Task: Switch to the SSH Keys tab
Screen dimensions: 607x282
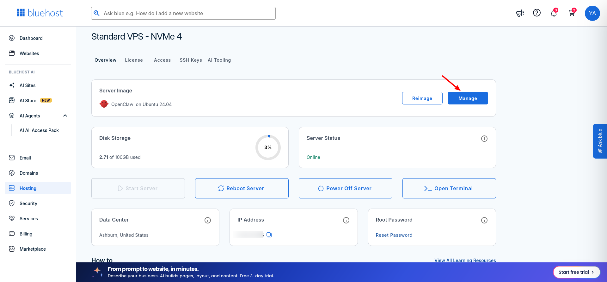Action: tap(191, 60)
